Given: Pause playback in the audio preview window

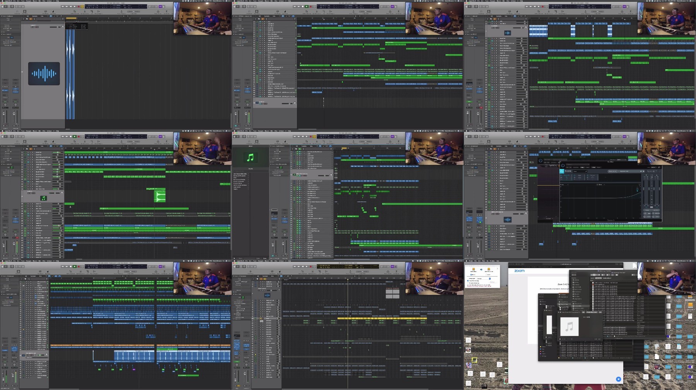Looking at the screenshot, I should pyautogui.click(x=560, y=339).
